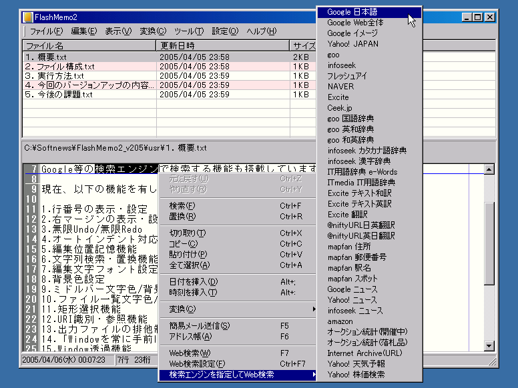
Task: Choose 貼り付け(P) in the context menu
Action: (x=237, y=255)
